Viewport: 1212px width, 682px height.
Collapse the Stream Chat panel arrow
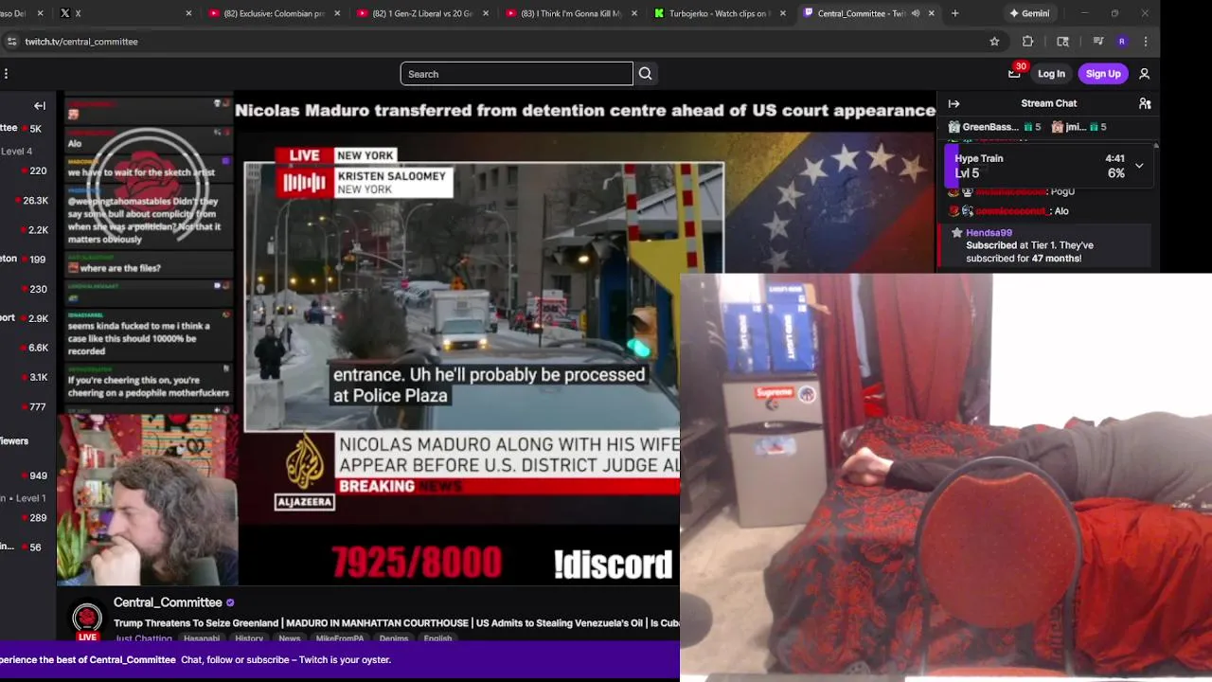(x=954, y=103)
